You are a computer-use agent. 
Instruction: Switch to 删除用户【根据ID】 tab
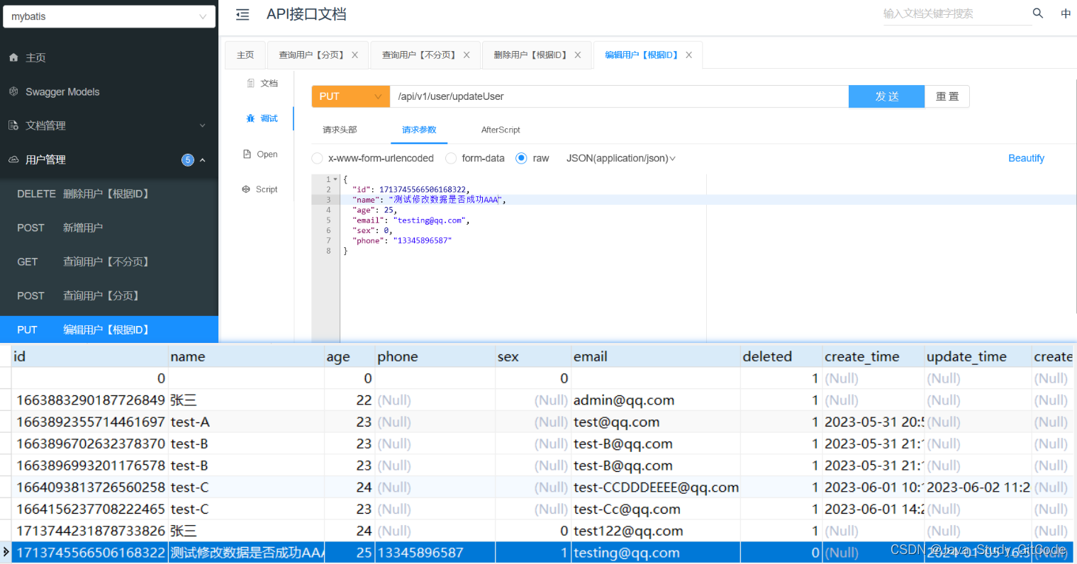click(x=530, y=55)
